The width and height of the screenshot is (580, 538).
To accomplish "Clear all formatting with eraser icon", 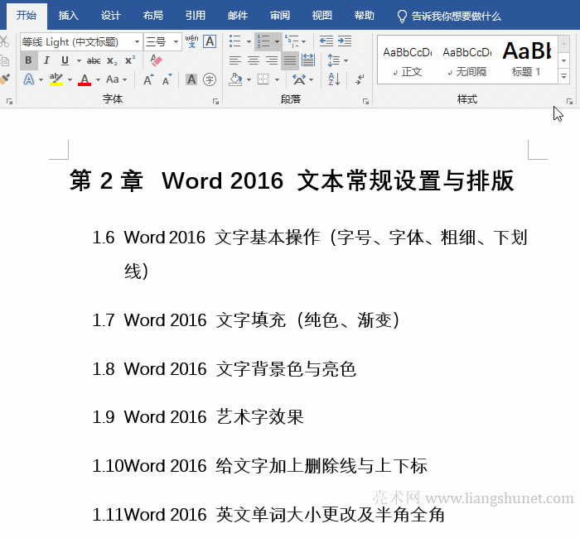I will click(157, 60).
